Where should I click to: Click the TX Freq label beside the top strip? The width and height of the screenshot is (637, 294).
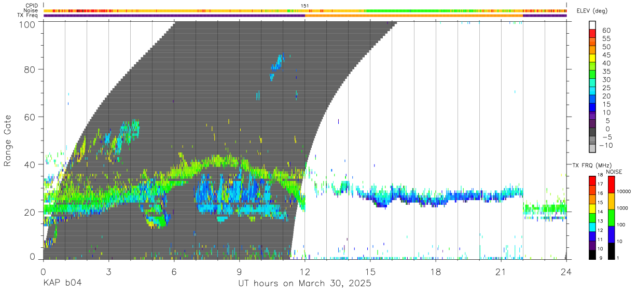click(x=28, y=15)
